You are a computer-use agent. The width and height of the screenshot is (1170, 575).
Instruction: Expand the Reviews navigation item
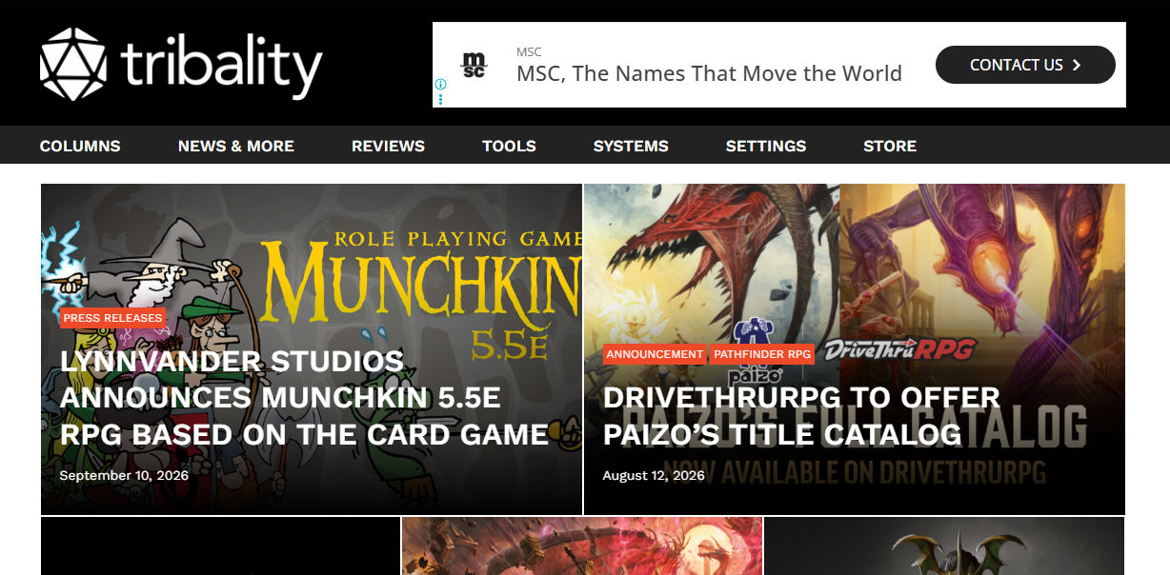[x=388, y=146]
